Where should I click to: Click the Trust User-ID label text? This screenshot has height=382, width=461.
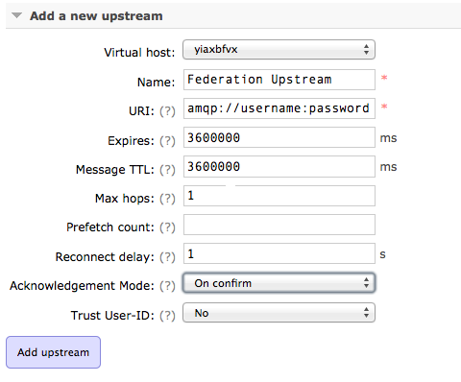pos(112,316)
